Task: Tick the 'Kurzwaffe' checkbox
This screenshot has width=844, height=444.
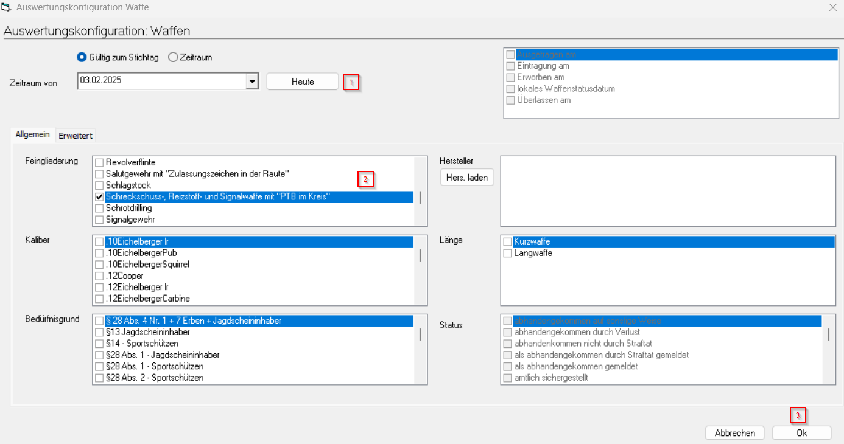Action: [x=507, y=242]
